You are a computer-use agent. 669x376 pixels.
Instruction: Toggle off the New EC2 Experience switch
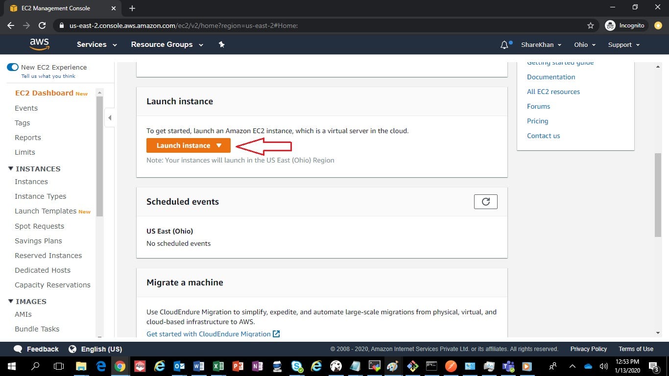tap(13, 67)
